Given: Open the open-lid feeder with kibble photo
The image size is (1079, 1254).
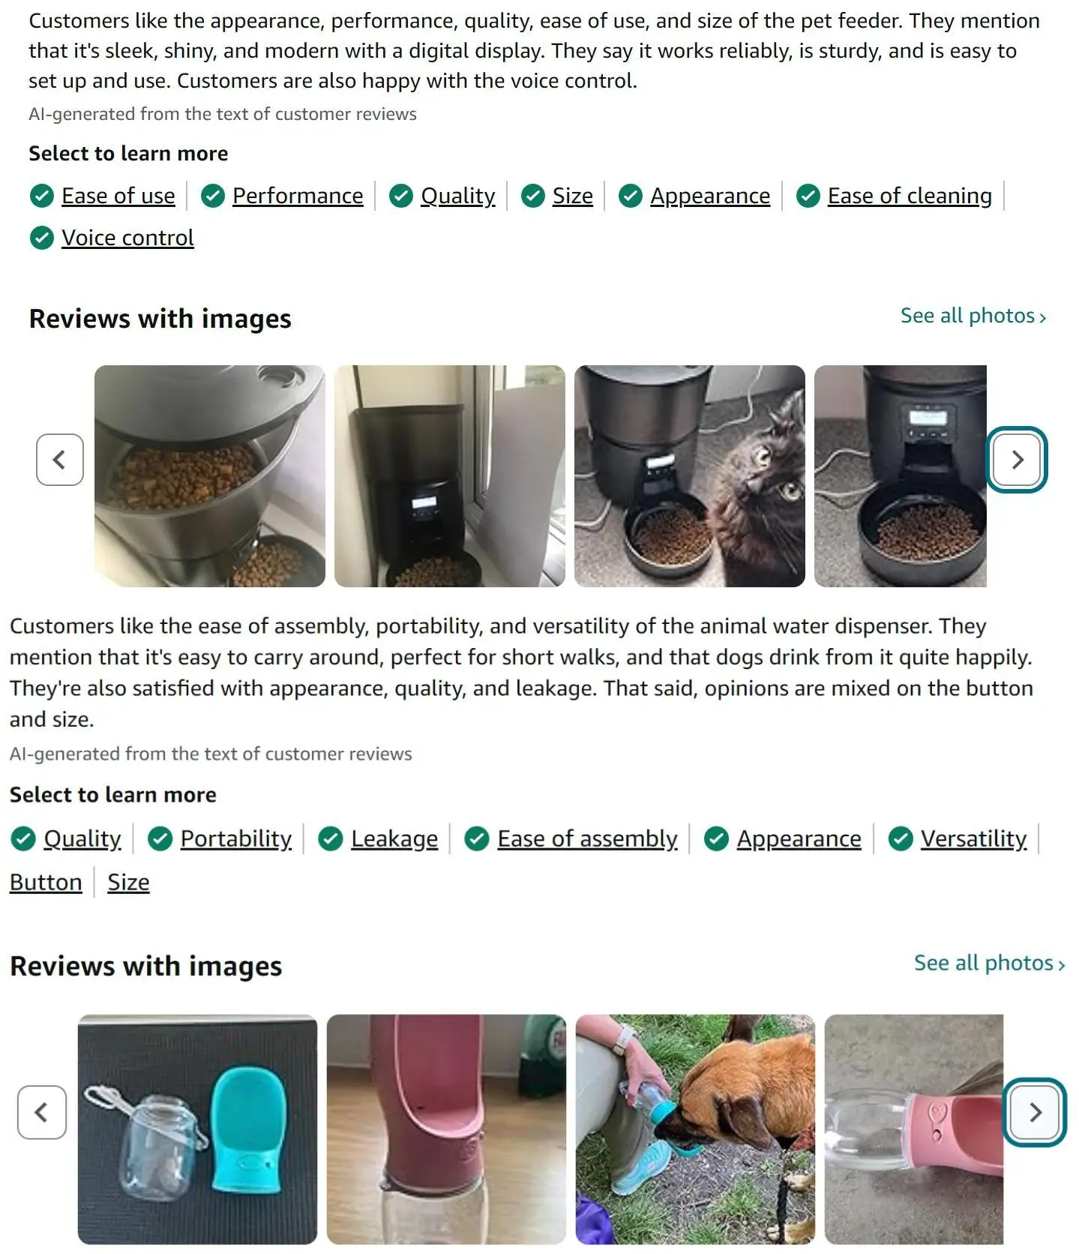Looking at the screenshot, I should [210, 476].
